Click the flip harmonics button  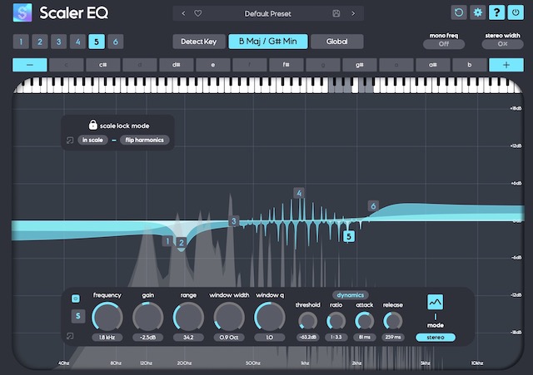point(143,140)
